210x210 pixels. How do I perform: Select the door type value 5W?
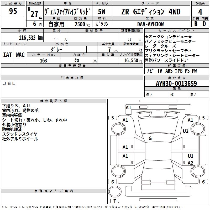pyautogui.click(x=102, y=12)
